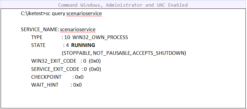Image resolution: width=247 pixels, height=109 pixels.
Task: Click the SERVICE_EXIT_CODE label
Action: coord(55,69)
